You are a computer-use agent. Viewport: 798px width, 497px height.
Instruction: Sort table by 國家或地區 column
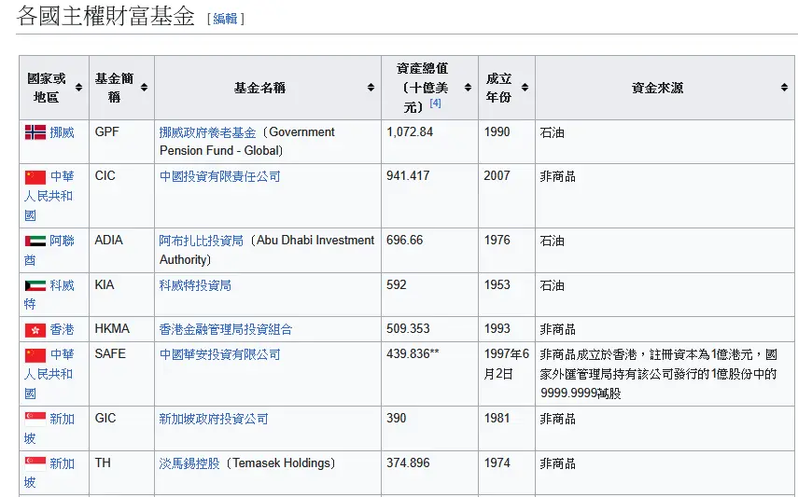(x=78, y=88)
